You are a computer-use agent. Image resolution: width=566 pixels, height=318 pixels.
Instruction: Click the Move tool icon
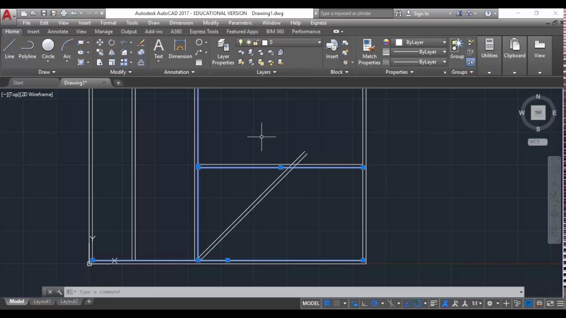tap(100, 42)
